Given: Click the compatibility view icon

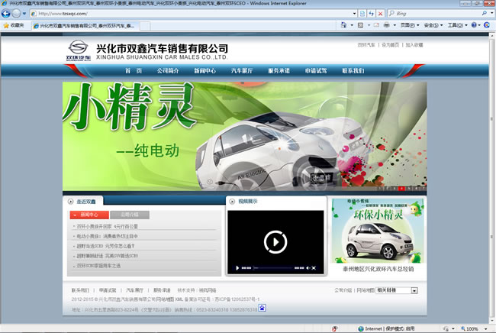Looking at the screenshot, I should [x=362, y=14].
